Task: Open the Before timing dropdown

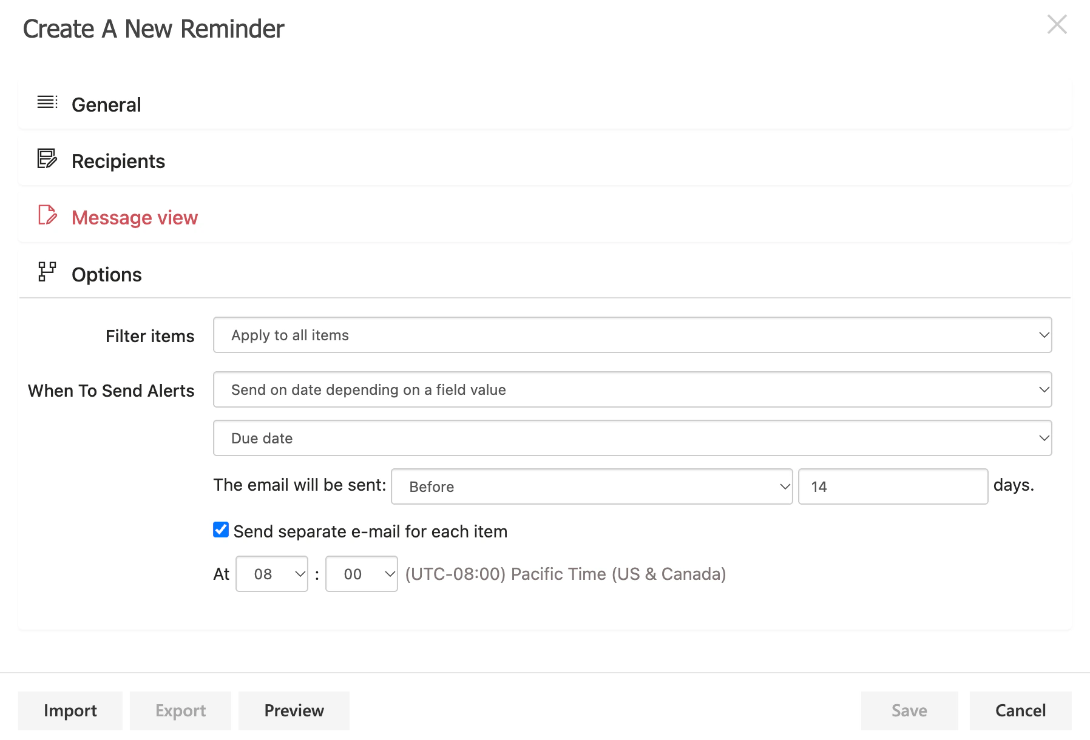Action: point(592,486)
